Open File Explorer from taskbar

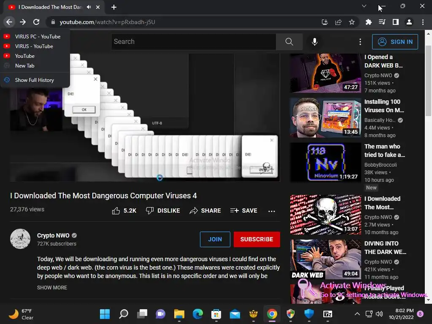tap(179, 314)
